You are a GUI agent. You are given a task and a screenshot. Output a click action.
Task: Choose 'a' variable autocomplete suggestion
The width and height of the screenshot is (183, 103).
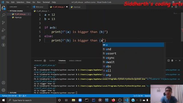click(133, 45)
